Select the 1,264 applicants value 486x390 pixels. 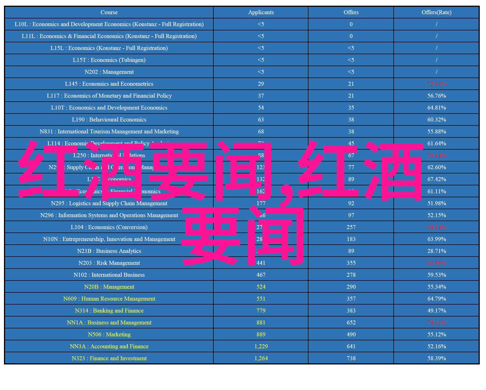[261, 358]
